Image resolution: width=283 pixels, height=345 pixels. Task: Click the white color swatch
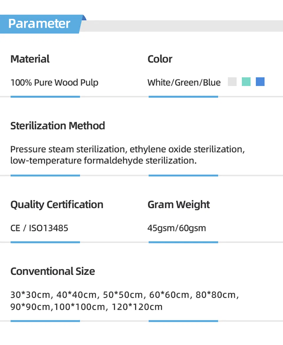pos(232,82)
